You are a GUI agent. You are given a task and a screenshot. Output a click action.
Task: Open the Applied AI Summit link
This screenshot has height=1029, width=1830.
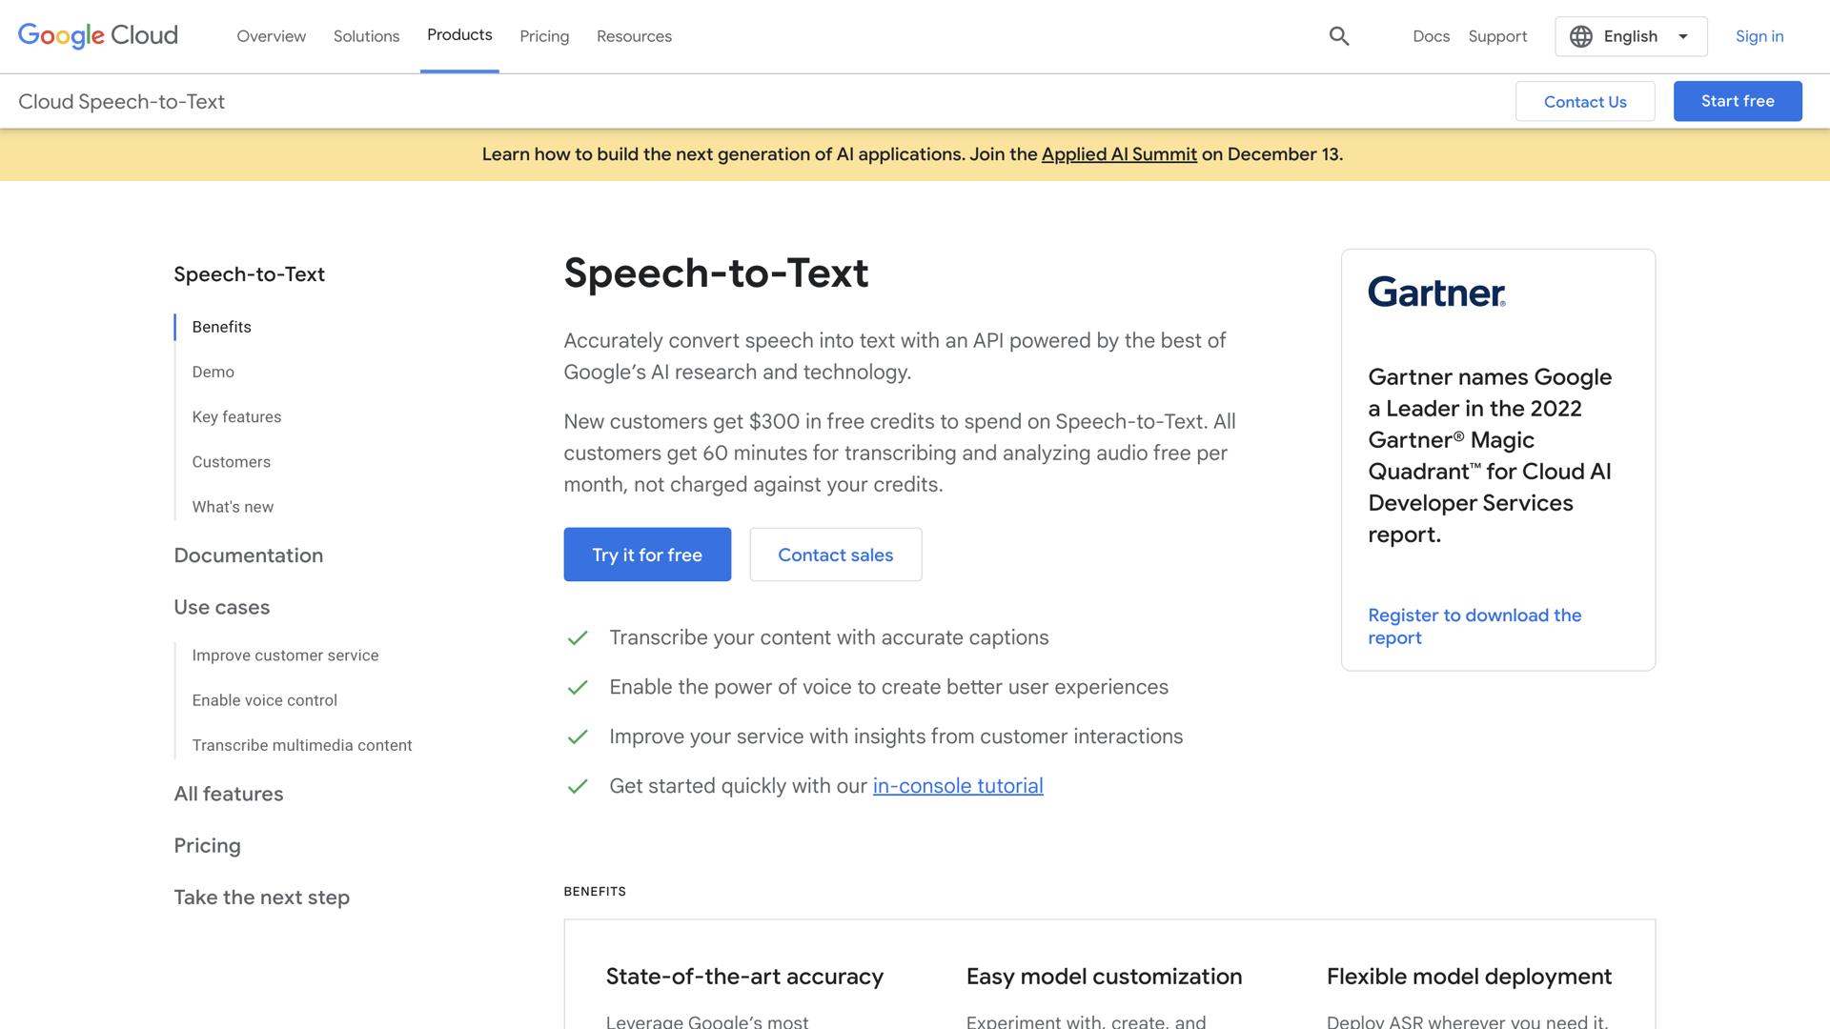1119,153
